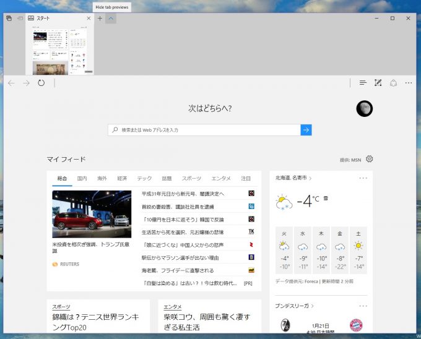Image resolution: width=421 pixels, height=339 pixels.
Task: Open スポーツ article 錦織は？テニス世界ランキング
Action: 96,322
